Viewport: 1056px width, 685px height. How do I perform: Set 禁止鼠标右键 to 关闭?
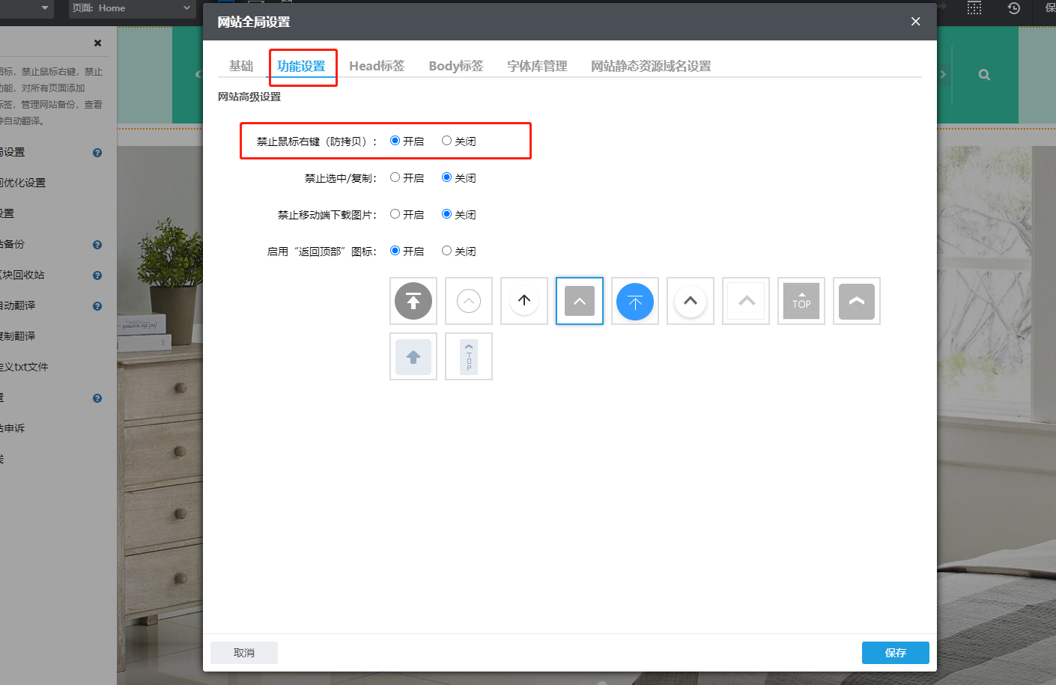tap(447, 141)
